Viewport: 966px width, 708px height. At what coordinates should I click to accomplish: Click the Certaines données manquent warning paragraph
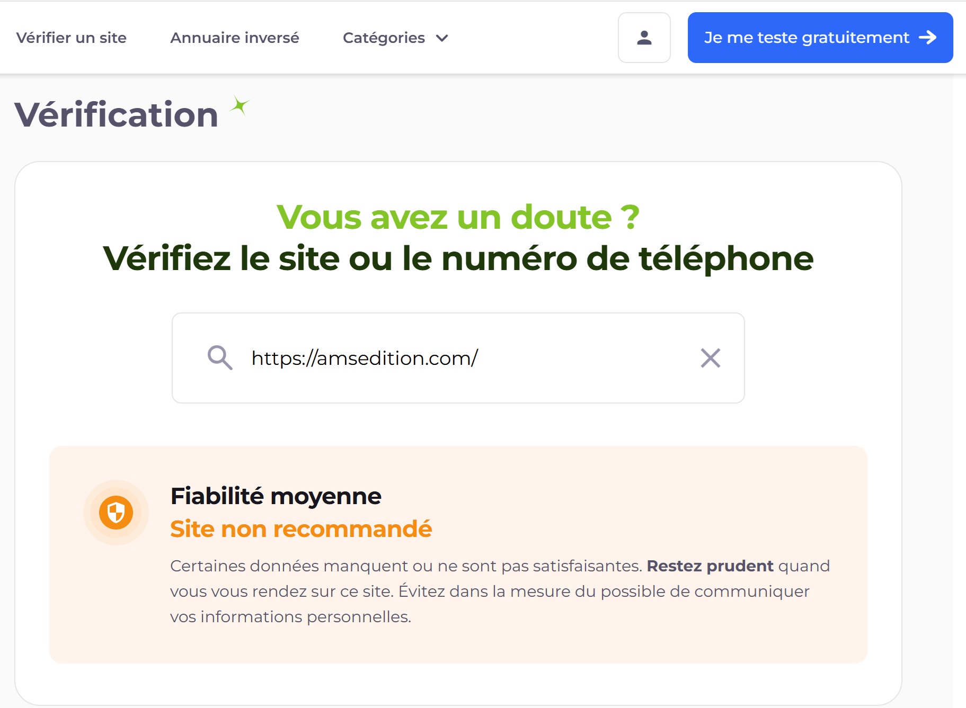tap(405, 566)
